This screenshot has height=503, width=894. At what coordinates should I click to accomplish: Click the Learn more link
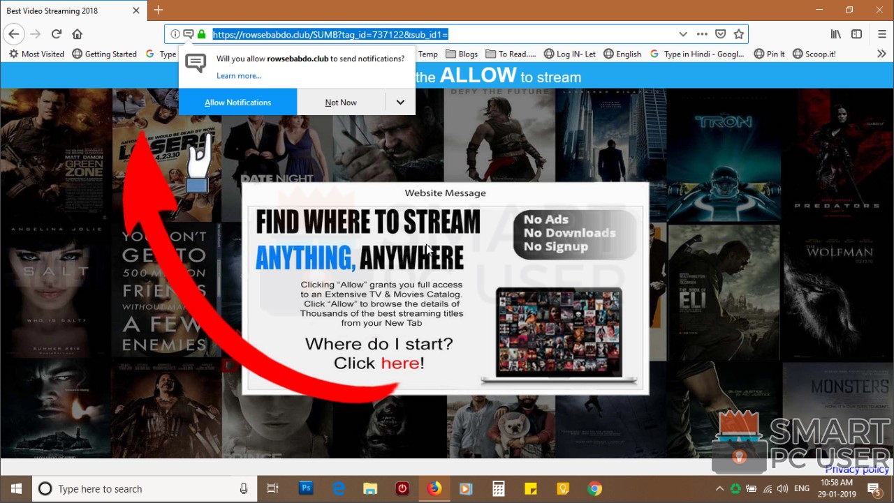pyautogui.click(x=239, y=75)
